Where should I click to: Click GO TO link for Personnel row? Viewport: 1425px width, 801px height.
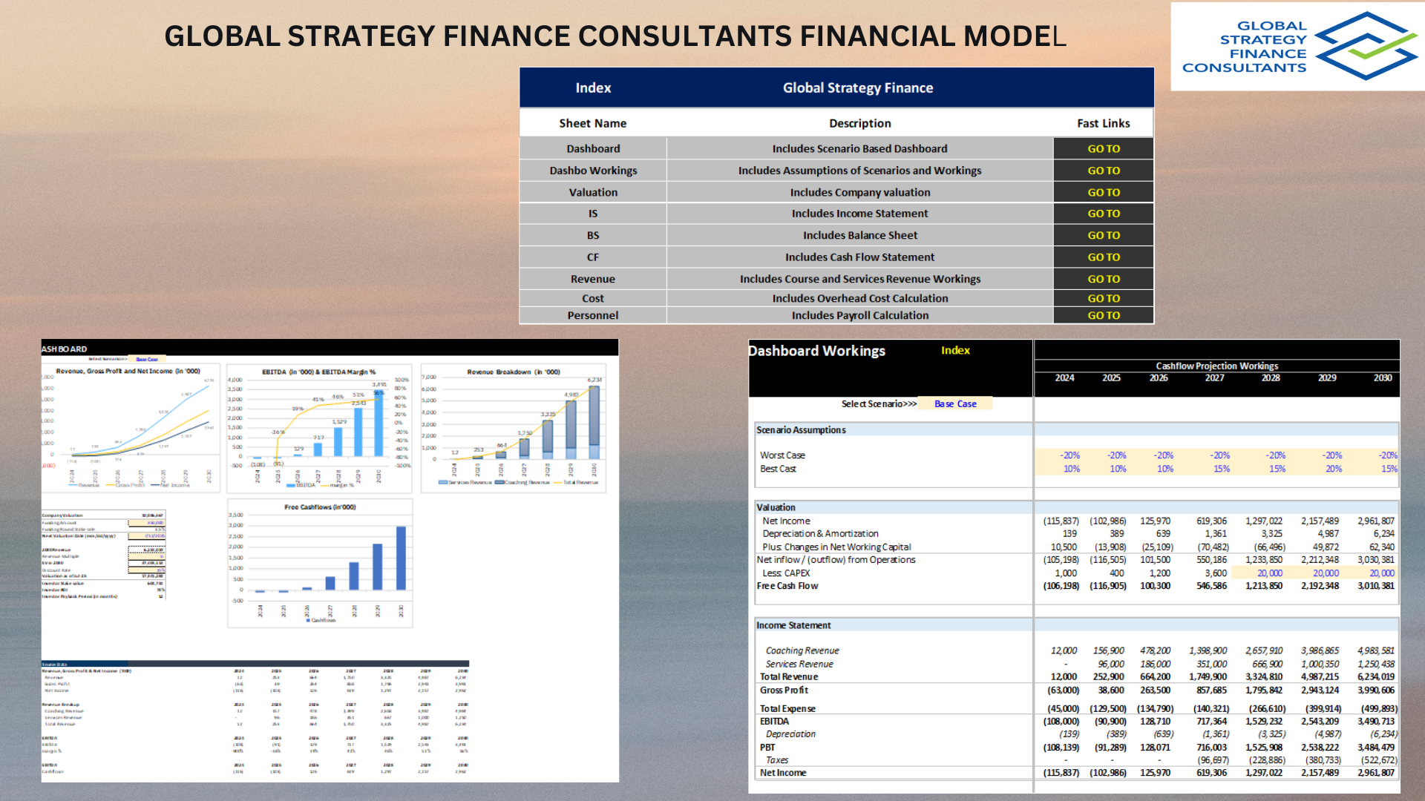pyautogui.click(x=1104, y=315)
